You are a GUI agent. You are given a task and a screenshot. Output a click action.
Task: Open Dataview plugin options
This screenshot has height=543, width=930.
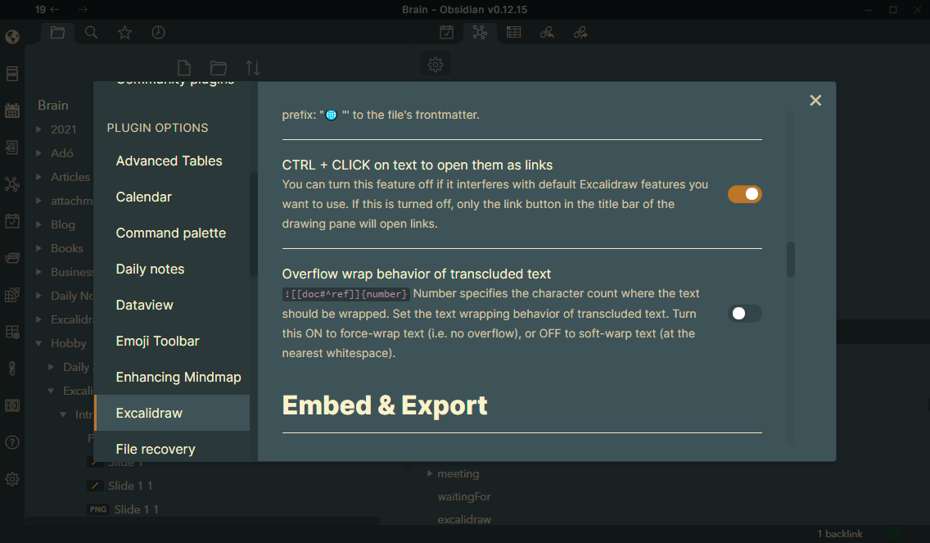172,305
